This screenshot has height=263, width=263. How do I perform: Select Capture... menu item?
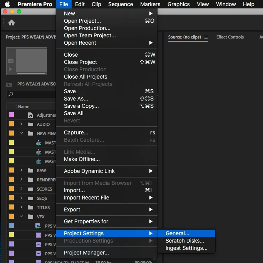coord(107,132)
